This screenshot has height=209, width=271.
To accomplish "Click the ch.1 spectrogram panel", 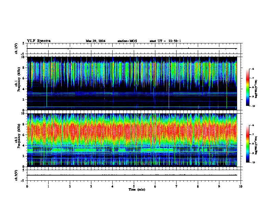I will (132, 83).
